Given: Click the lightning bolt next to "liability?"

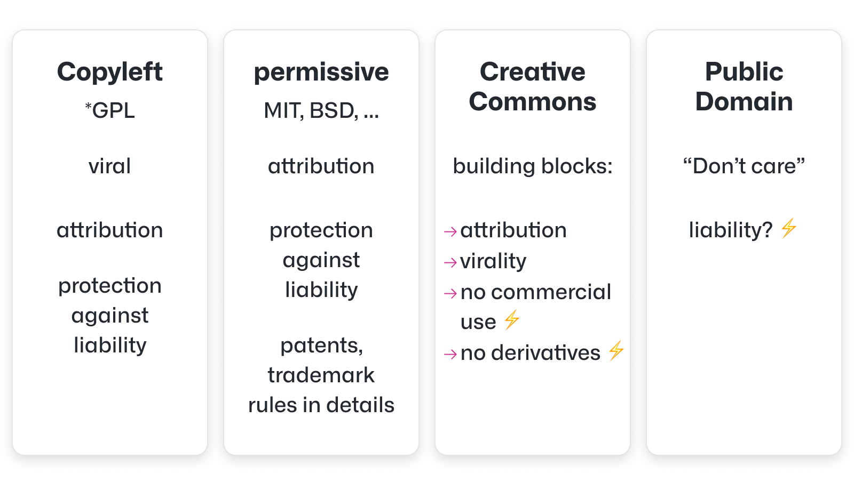Looking at the screenshot, I should pos(789,228).
